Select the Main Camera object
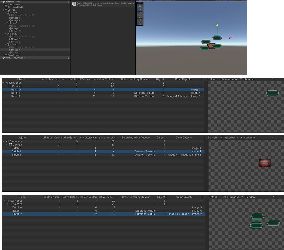This screenshot has width=284, height=250. point(14,4)
